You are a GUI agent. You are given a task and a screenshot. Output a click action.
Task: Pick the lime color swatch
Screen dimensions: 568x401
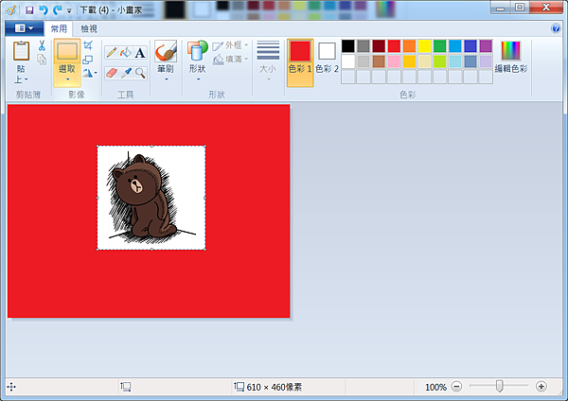[440, 61]
